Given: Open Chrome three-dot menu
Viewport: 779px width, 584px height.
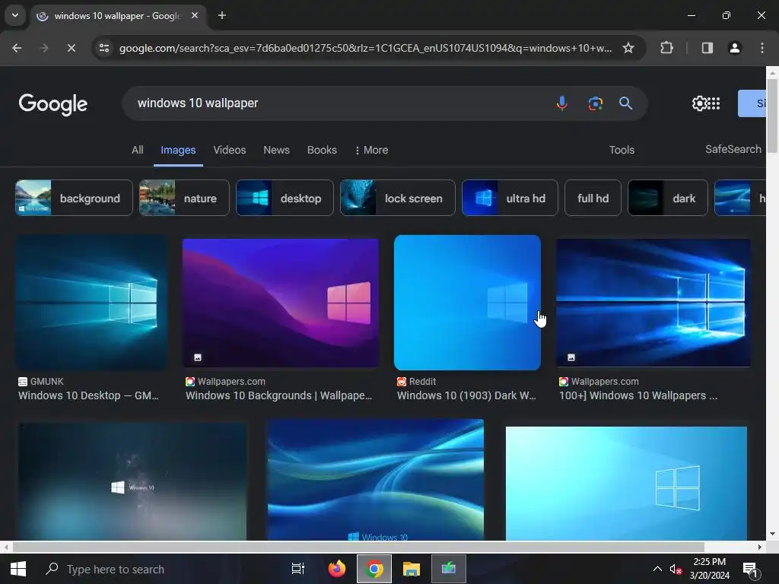Looking at the screenshot, I should tap(762, 48).
